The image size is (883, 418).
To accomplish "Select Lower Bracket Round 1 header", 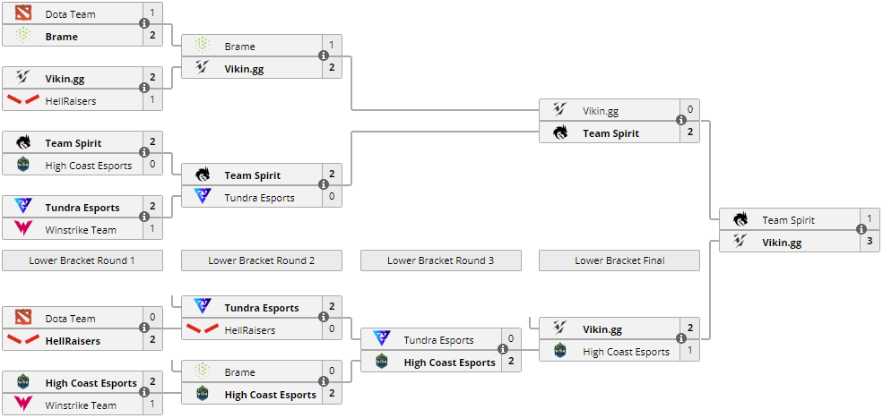I will (82, 260).
